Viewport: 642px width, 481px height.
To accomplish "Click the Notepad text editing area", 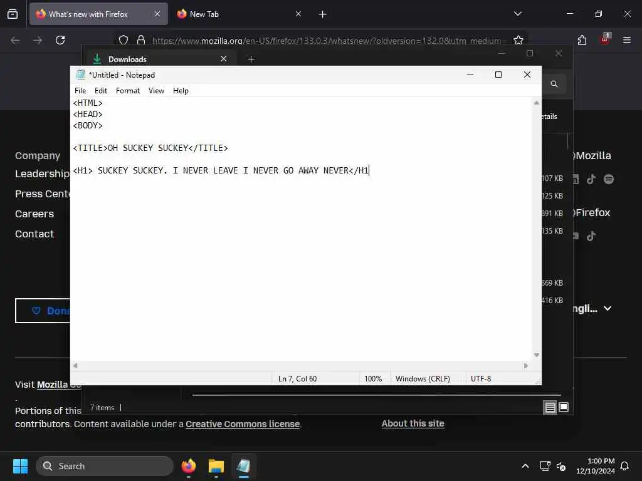I will (301, 229).
